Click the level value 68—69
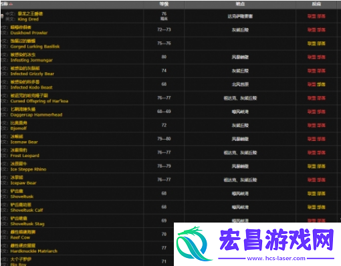 (164, 112)
